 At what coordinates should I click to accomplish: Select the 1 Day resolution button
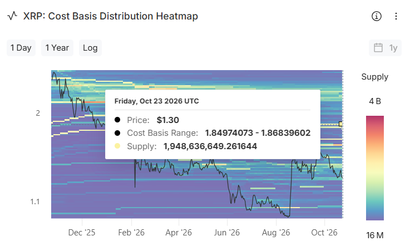click(21, 48)
